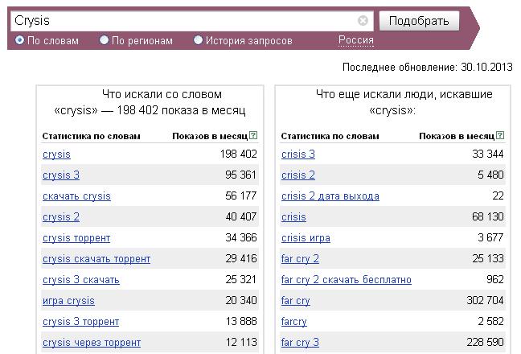Open the 'Россия' region selector
Image resolution: width=521 pixels, height=354 pixels.
[x=356, y=40]
